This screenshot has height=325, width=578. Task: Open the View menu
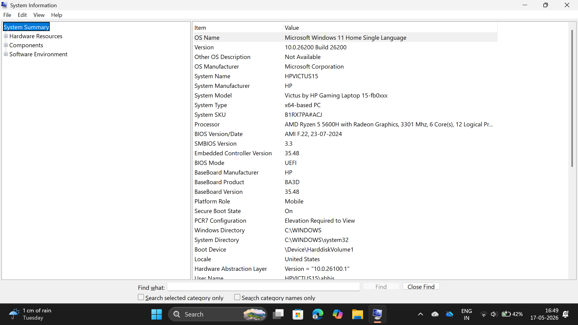tap(39, 15)
